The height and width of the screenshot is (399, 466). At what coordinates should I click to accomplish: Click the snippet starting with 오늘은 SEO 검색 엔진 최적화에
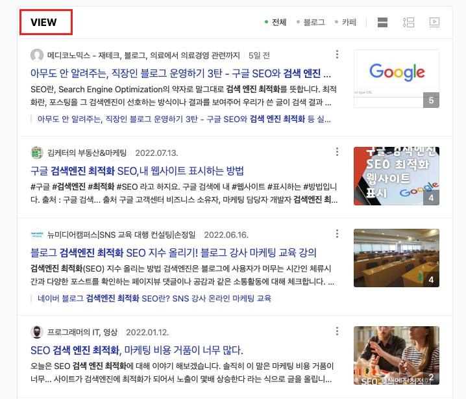(182, 372)
